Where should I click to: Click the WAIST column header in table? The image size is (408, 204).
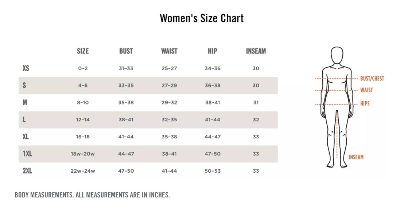pos(169,51)
